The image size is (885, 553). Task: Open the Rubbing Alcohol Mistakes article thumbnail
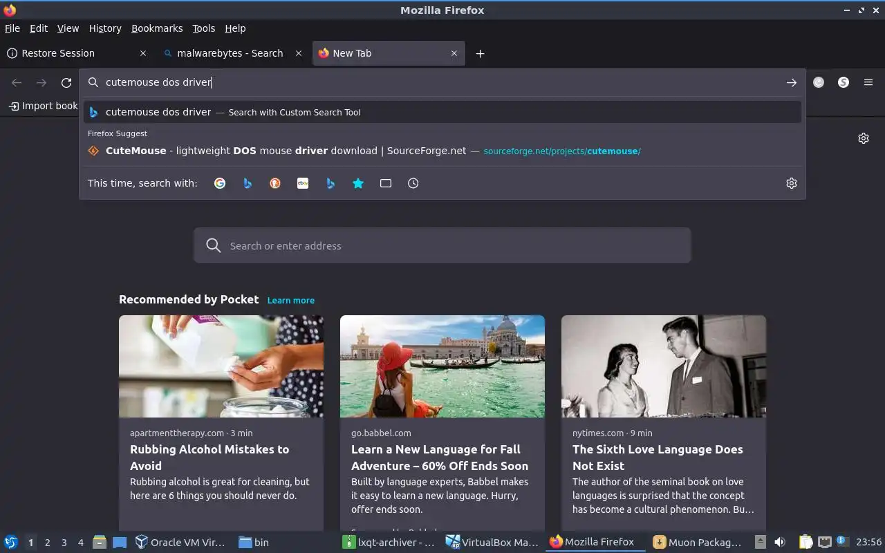coord(221,366)
